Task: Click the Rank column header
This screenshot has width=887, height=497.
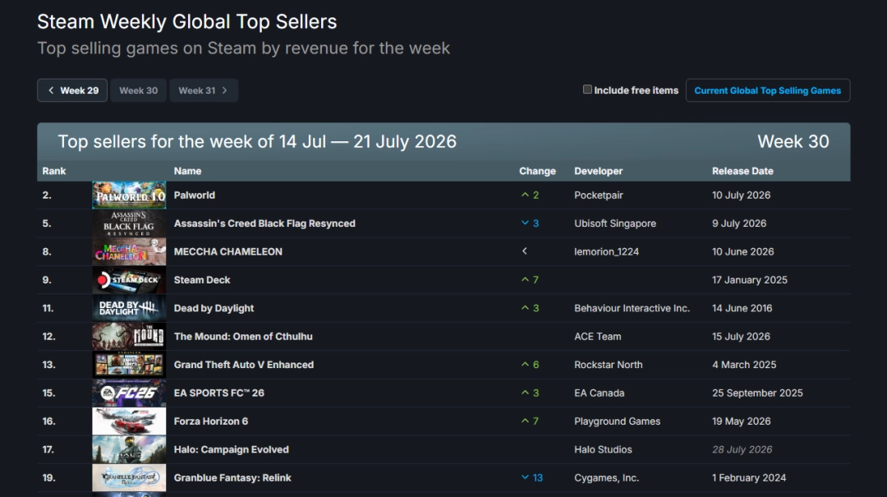Action: coord(53,171)
